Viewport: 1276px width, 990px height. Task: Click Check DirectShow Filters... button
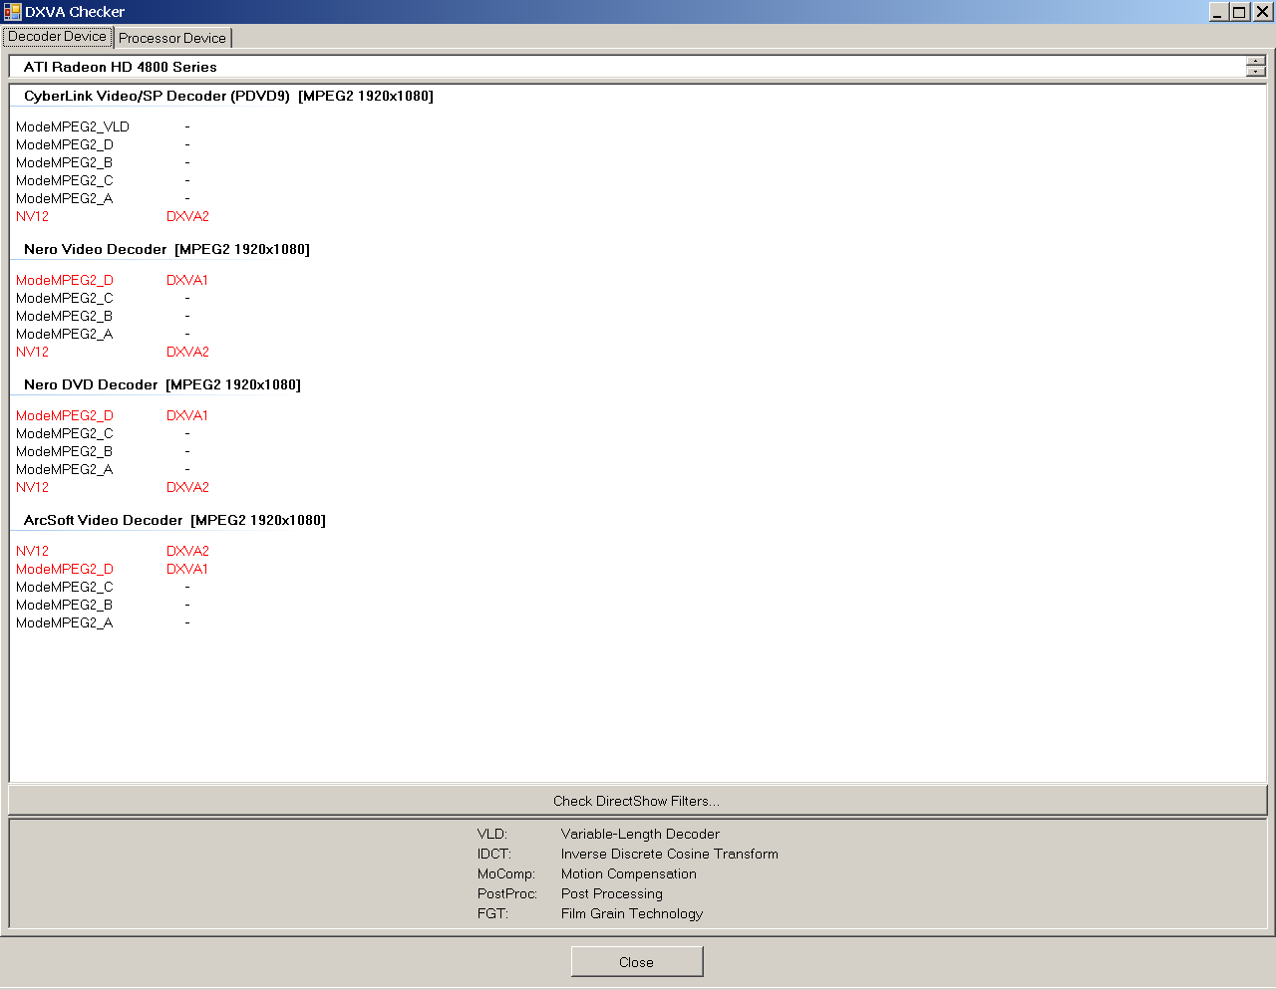pos(637,801)
